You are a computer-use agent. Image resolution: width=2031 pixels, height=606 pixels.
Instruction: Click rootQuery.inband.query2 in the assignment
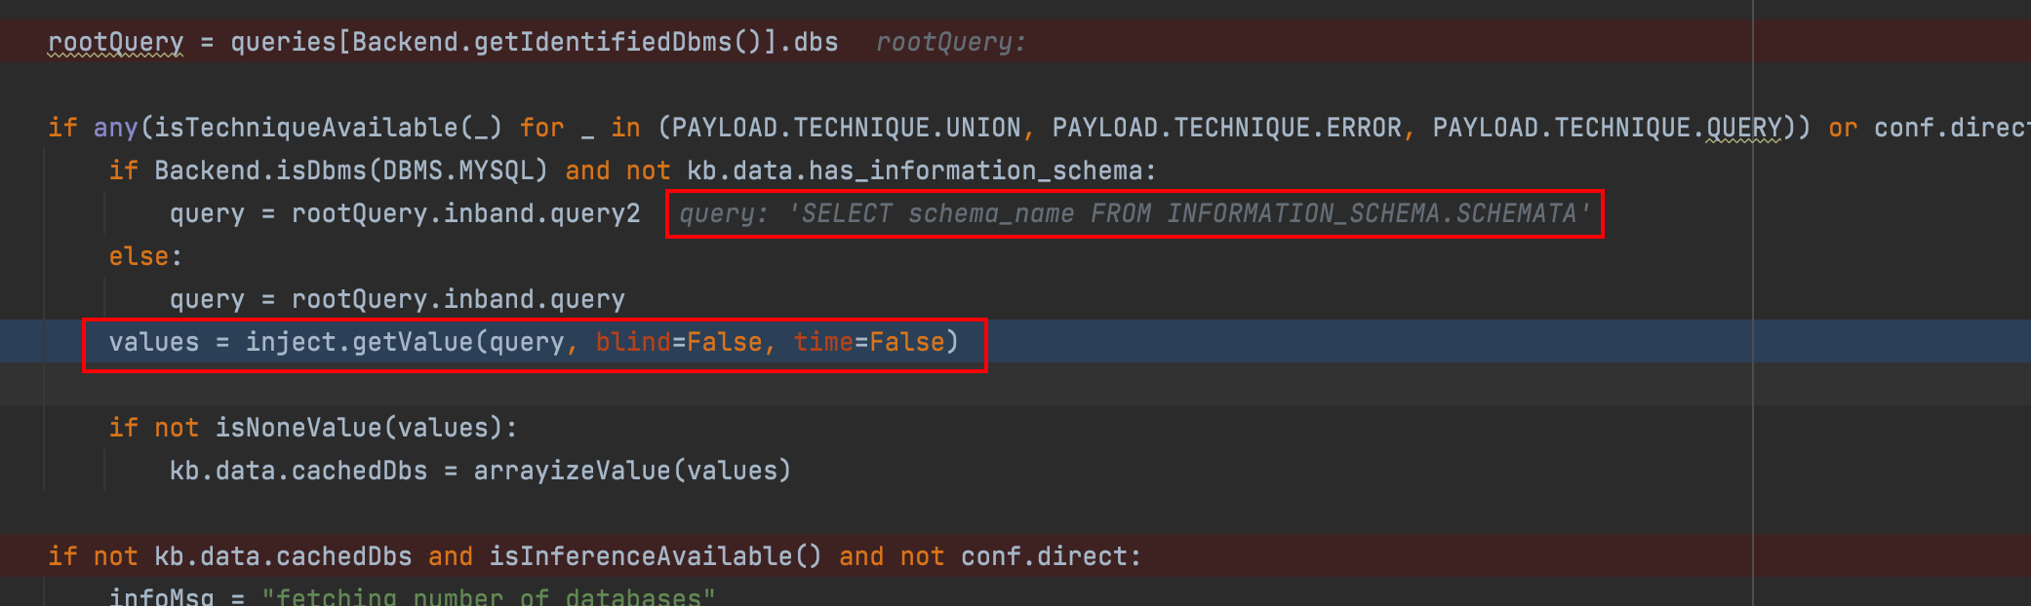pos(465,213)
